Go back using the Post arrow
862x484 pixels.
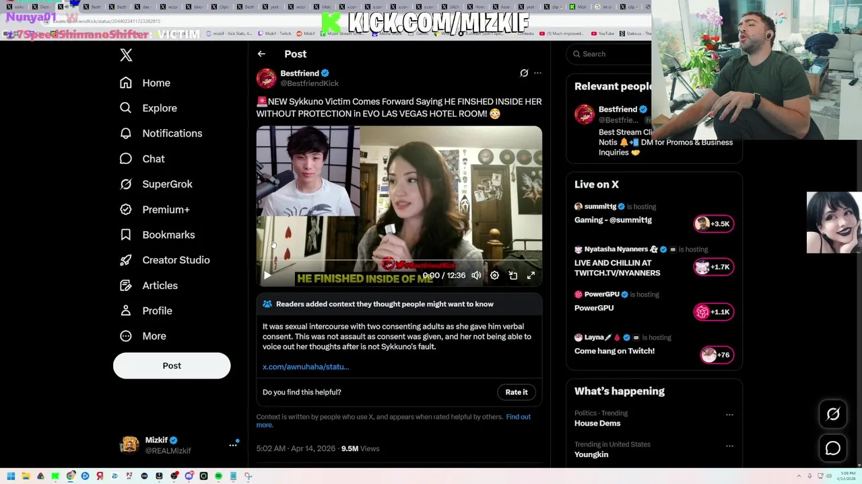pos(261,54)
